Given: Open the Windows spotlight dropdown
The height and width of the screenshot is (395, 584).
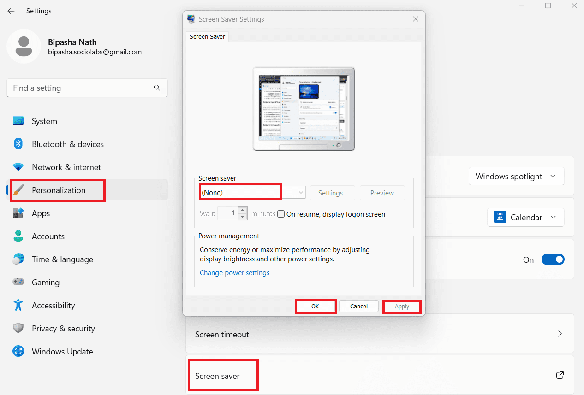Looking at the screenshot, I should tap(516, 177).
